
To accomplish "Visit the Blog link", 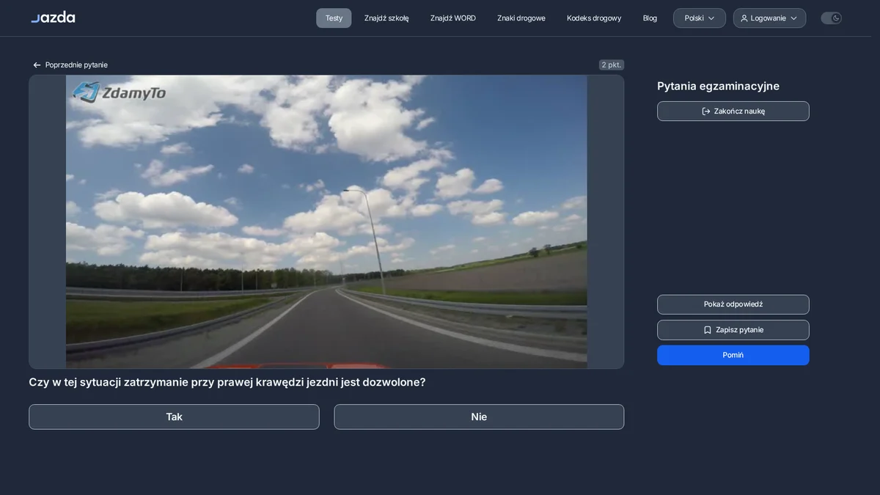I will point(650,18).
